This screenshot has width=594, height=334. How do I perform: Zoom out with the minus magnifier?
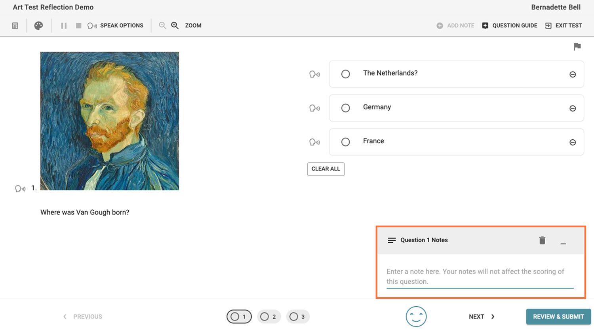click(x=162, y=26)
